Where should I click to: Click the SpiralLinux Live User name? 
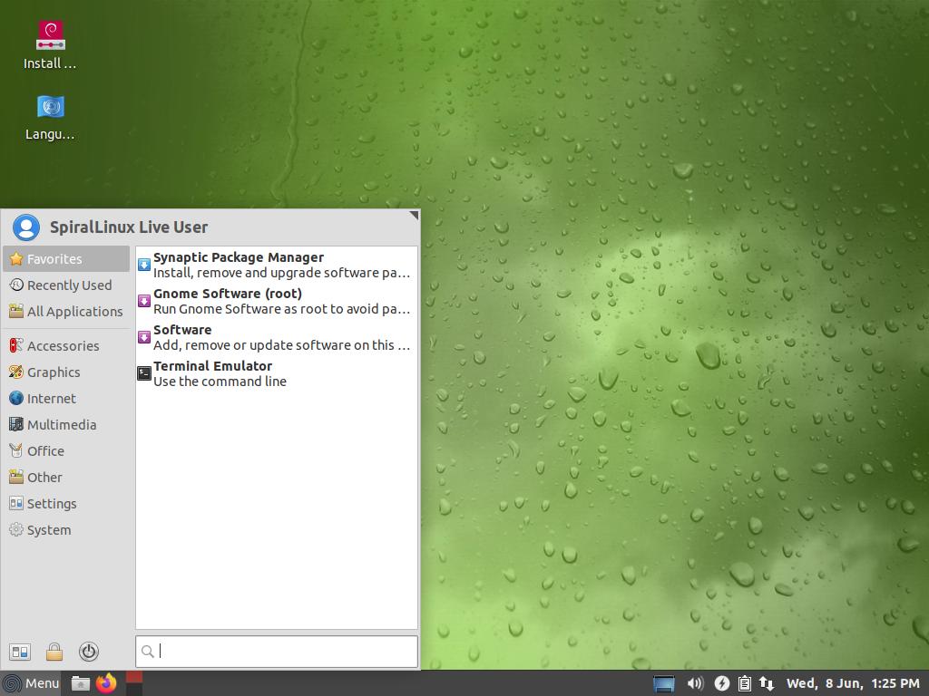(129, 227)
